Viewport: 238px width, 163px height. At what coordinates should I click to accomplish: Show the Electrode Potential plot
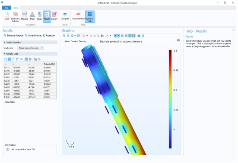(x=14, y=36)
